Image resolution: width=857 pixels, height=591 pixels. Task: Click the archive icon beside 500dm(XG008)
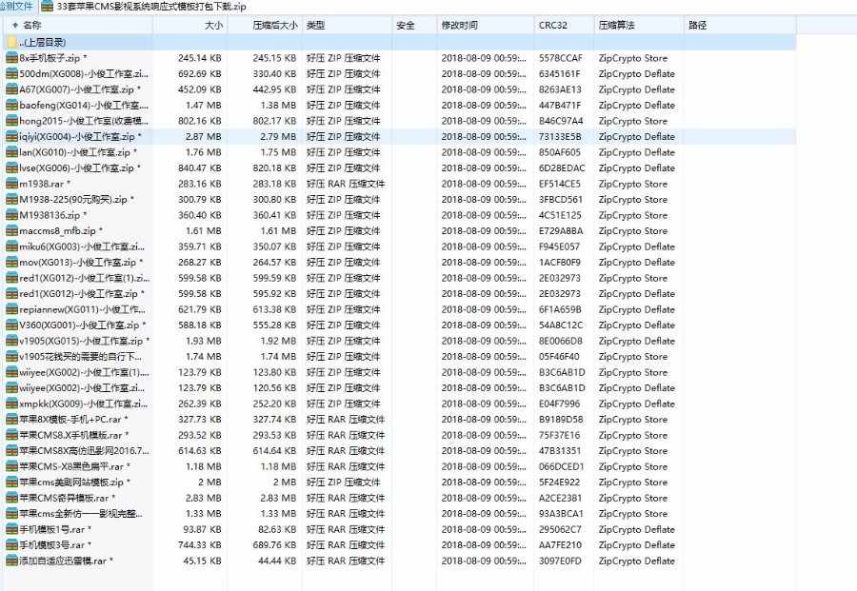click(x=11, y=73)
